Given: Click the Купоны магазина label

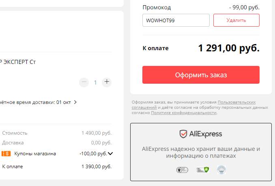Looking at the screenshot, I should pyautogui.click(x=35, y=154).
